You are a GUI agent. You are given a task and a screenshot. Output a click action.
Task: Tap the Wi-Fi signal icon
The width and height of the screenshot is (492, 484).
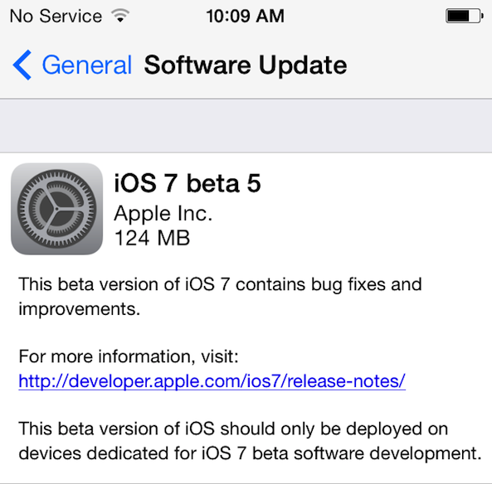120,16
